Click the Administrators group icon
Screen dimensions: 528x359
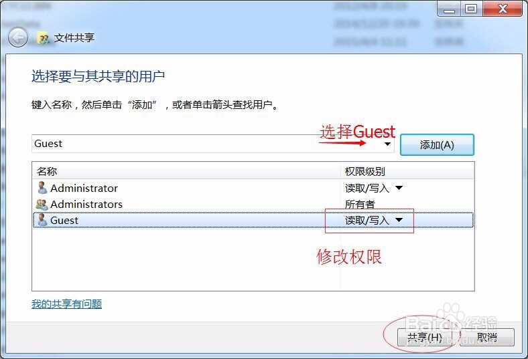42,204
